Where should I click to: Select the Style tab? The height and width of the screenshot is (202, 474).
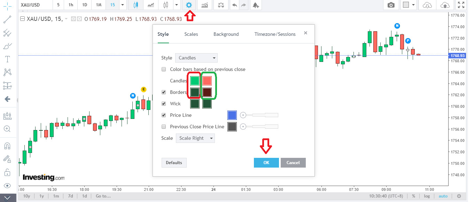(163, 34)
